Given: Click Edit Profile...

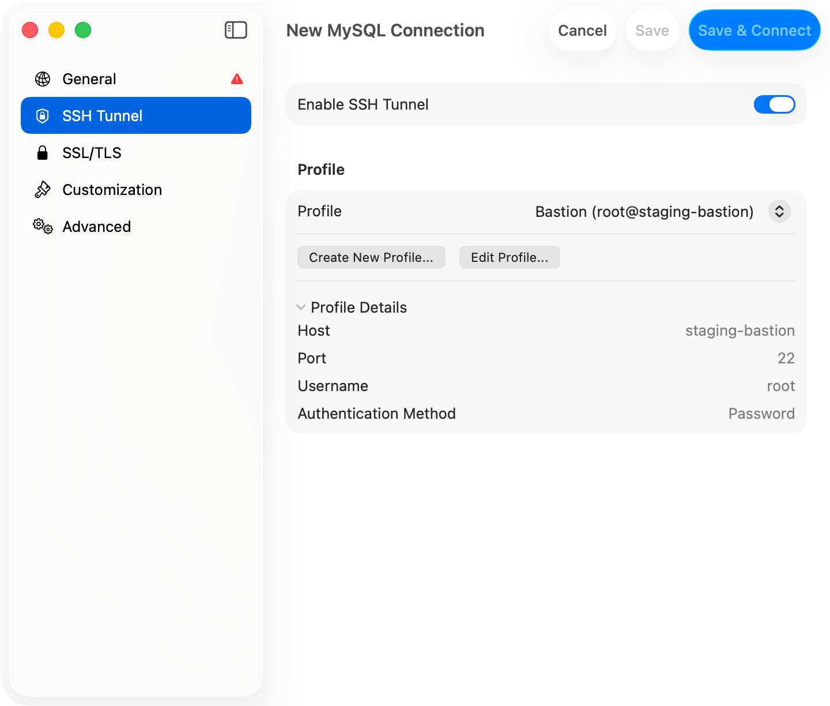Looking at the screenshot, I should pyautogui.click(x=510, y=257).
